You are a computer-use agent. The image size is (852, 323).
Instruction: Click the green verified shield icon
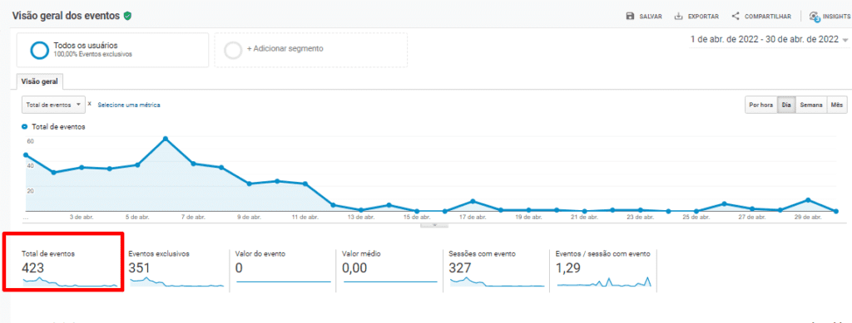point(127,16)
